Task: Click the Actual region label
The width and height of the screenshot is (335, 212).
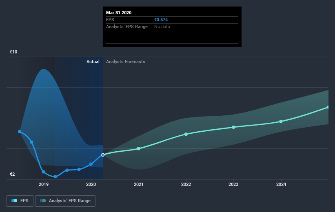Action: (x=93, y=62)
